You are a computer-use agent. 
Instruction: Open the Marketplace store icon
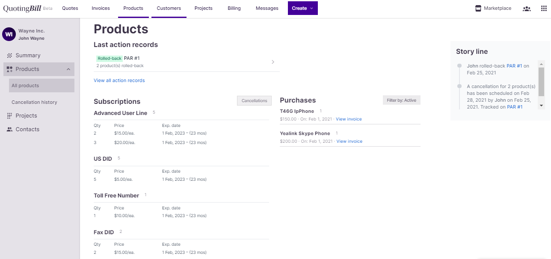478,8
